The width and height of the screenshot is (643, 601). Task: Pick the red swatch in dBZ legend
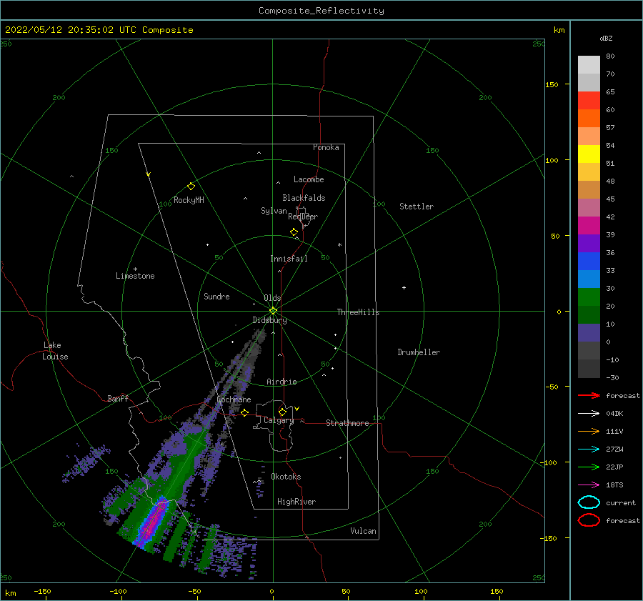point(589,101)
